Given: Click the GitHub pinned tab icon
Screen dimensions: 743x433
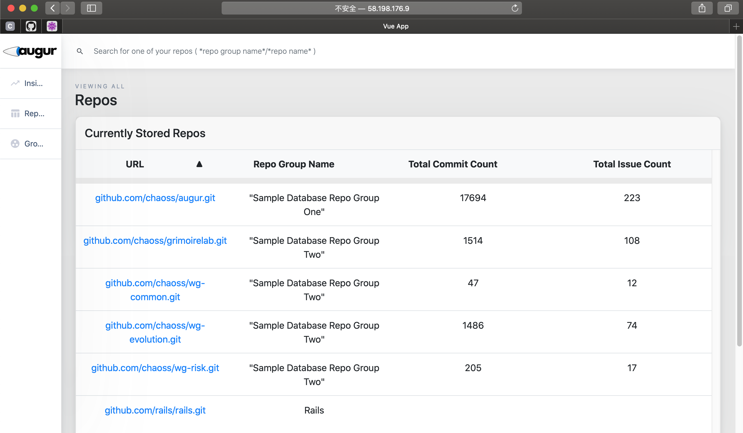Looking at the screenshot, I should point(31,26).
